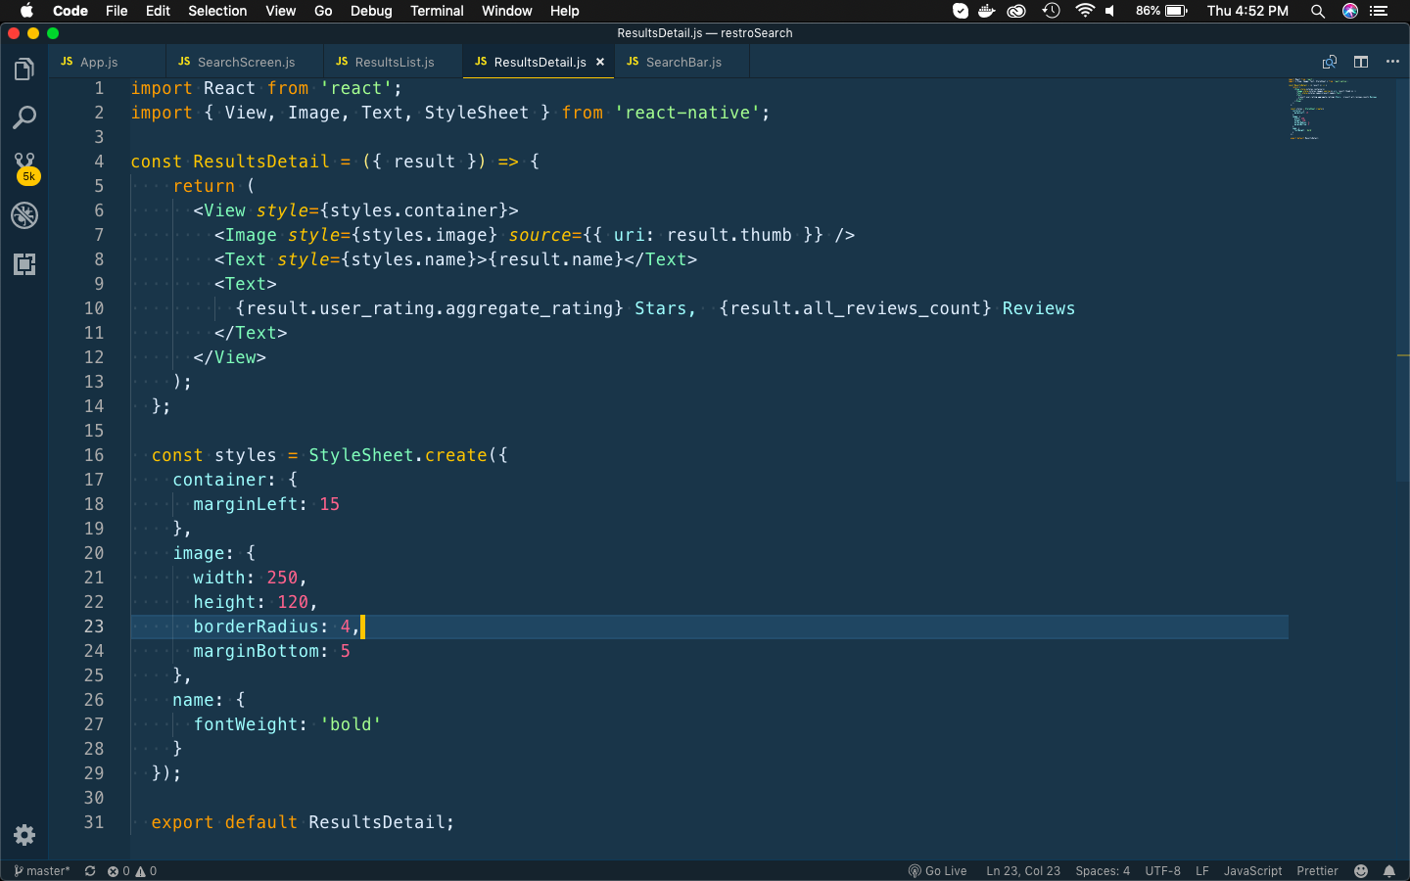Click Prettier in the status bar
Image resolution: width=1410 pixels, height=881 pixels.
tap(1317, 871)
